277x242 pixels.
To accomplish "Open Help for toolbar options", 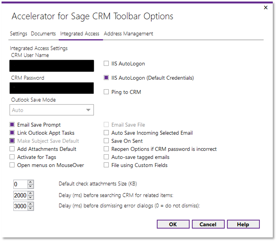I will 243,224.
